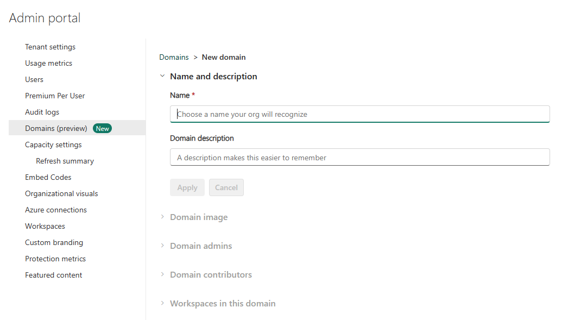Image resolution: width=568 pixels, height=320 pixels.
Task: Open Organizational visuals settings
Action: pyautogui.click(x=61, y=193)
